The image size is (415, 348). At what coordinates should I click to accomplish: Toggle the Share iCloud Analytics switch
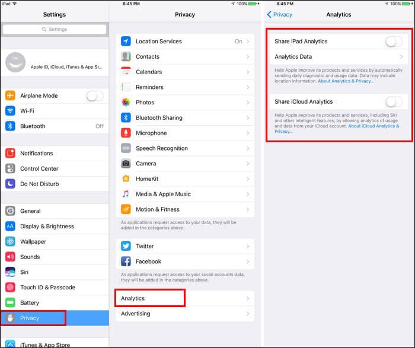click(x=394, y=102)
